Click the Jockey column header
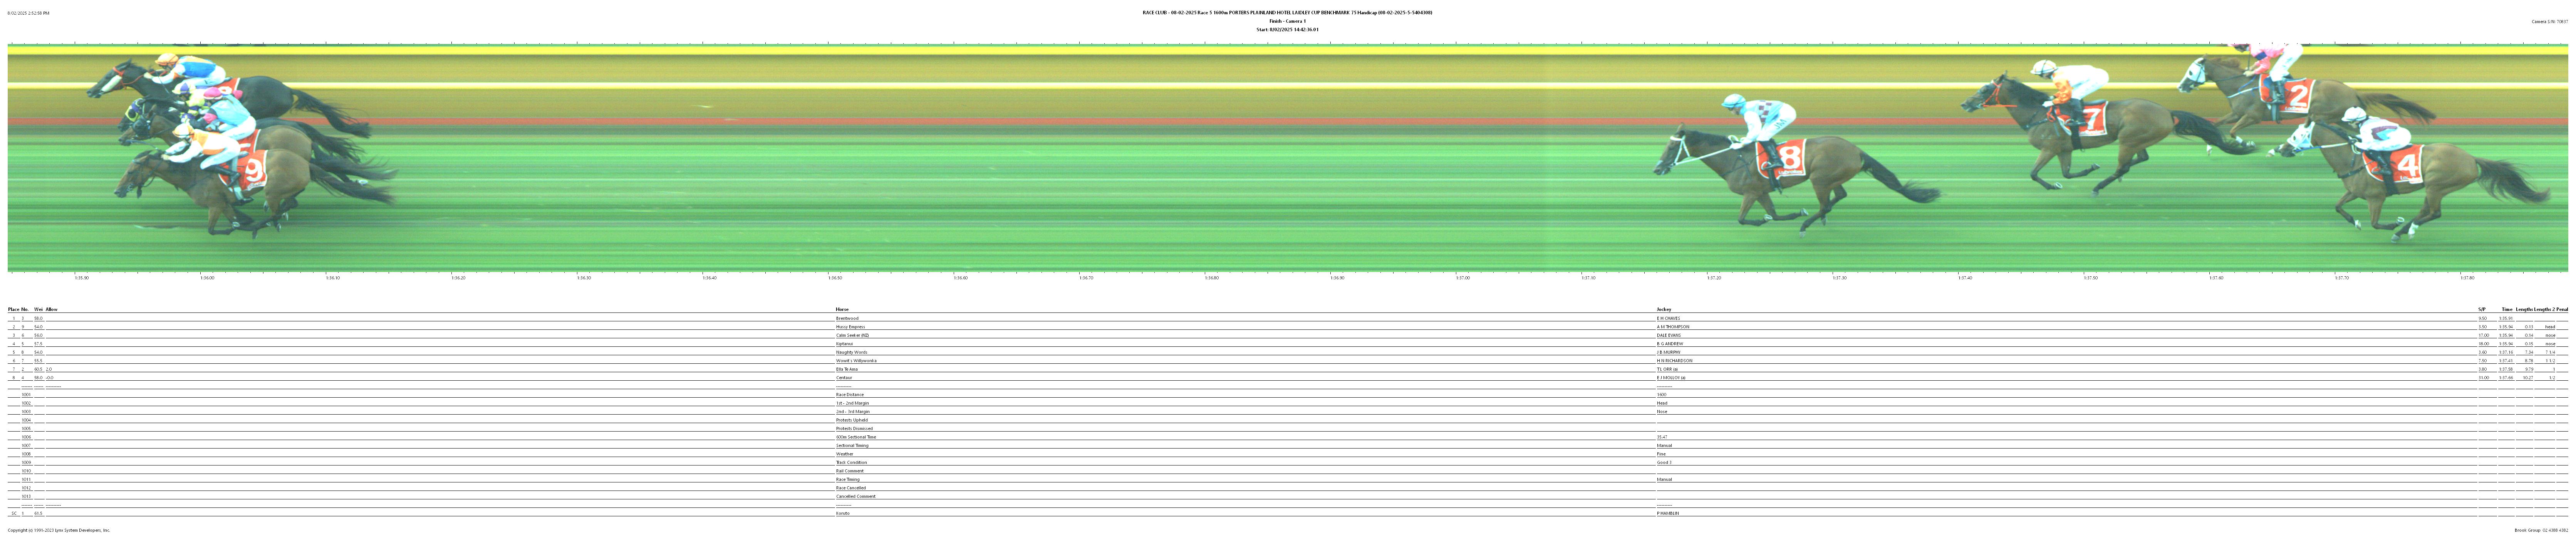 point(1663,309)
